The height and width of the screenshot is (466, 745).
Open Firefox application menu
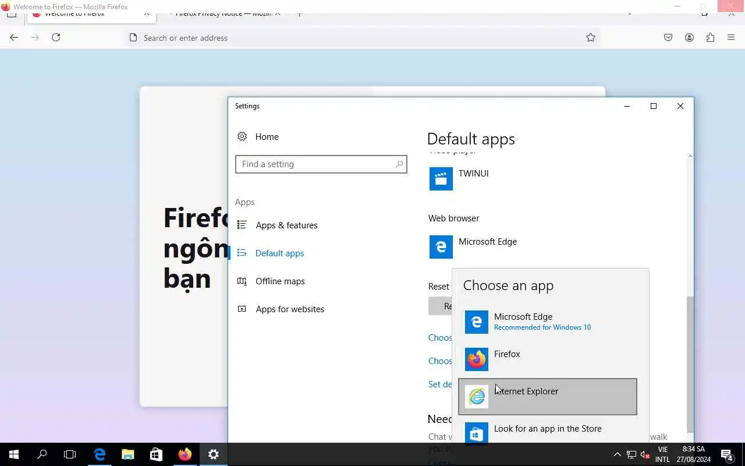731,37
